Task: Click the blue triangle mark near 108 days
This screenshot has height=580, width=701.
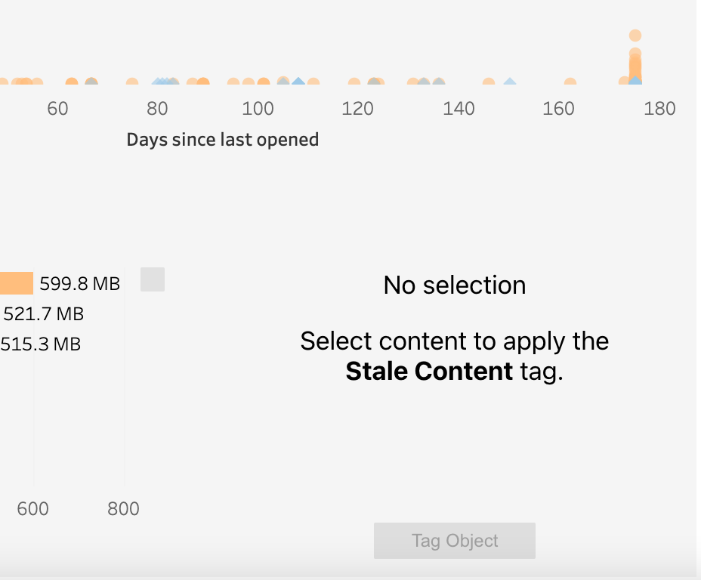Action: point(298,82)
